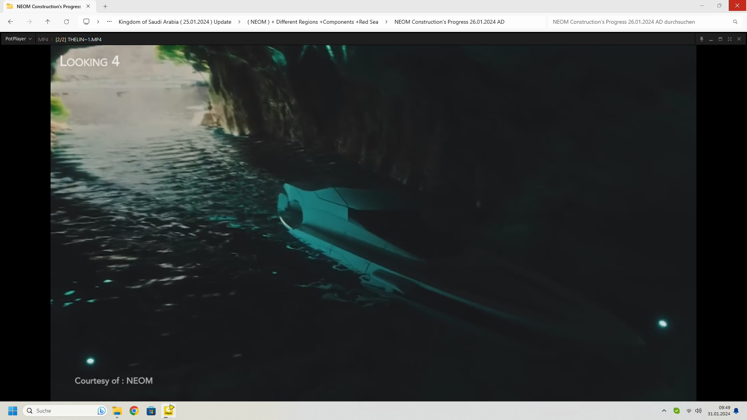This screenshot has width=747, height=420.
Task: Expand chevron after Red Sea breadcrumb
Action: (386, 22)
